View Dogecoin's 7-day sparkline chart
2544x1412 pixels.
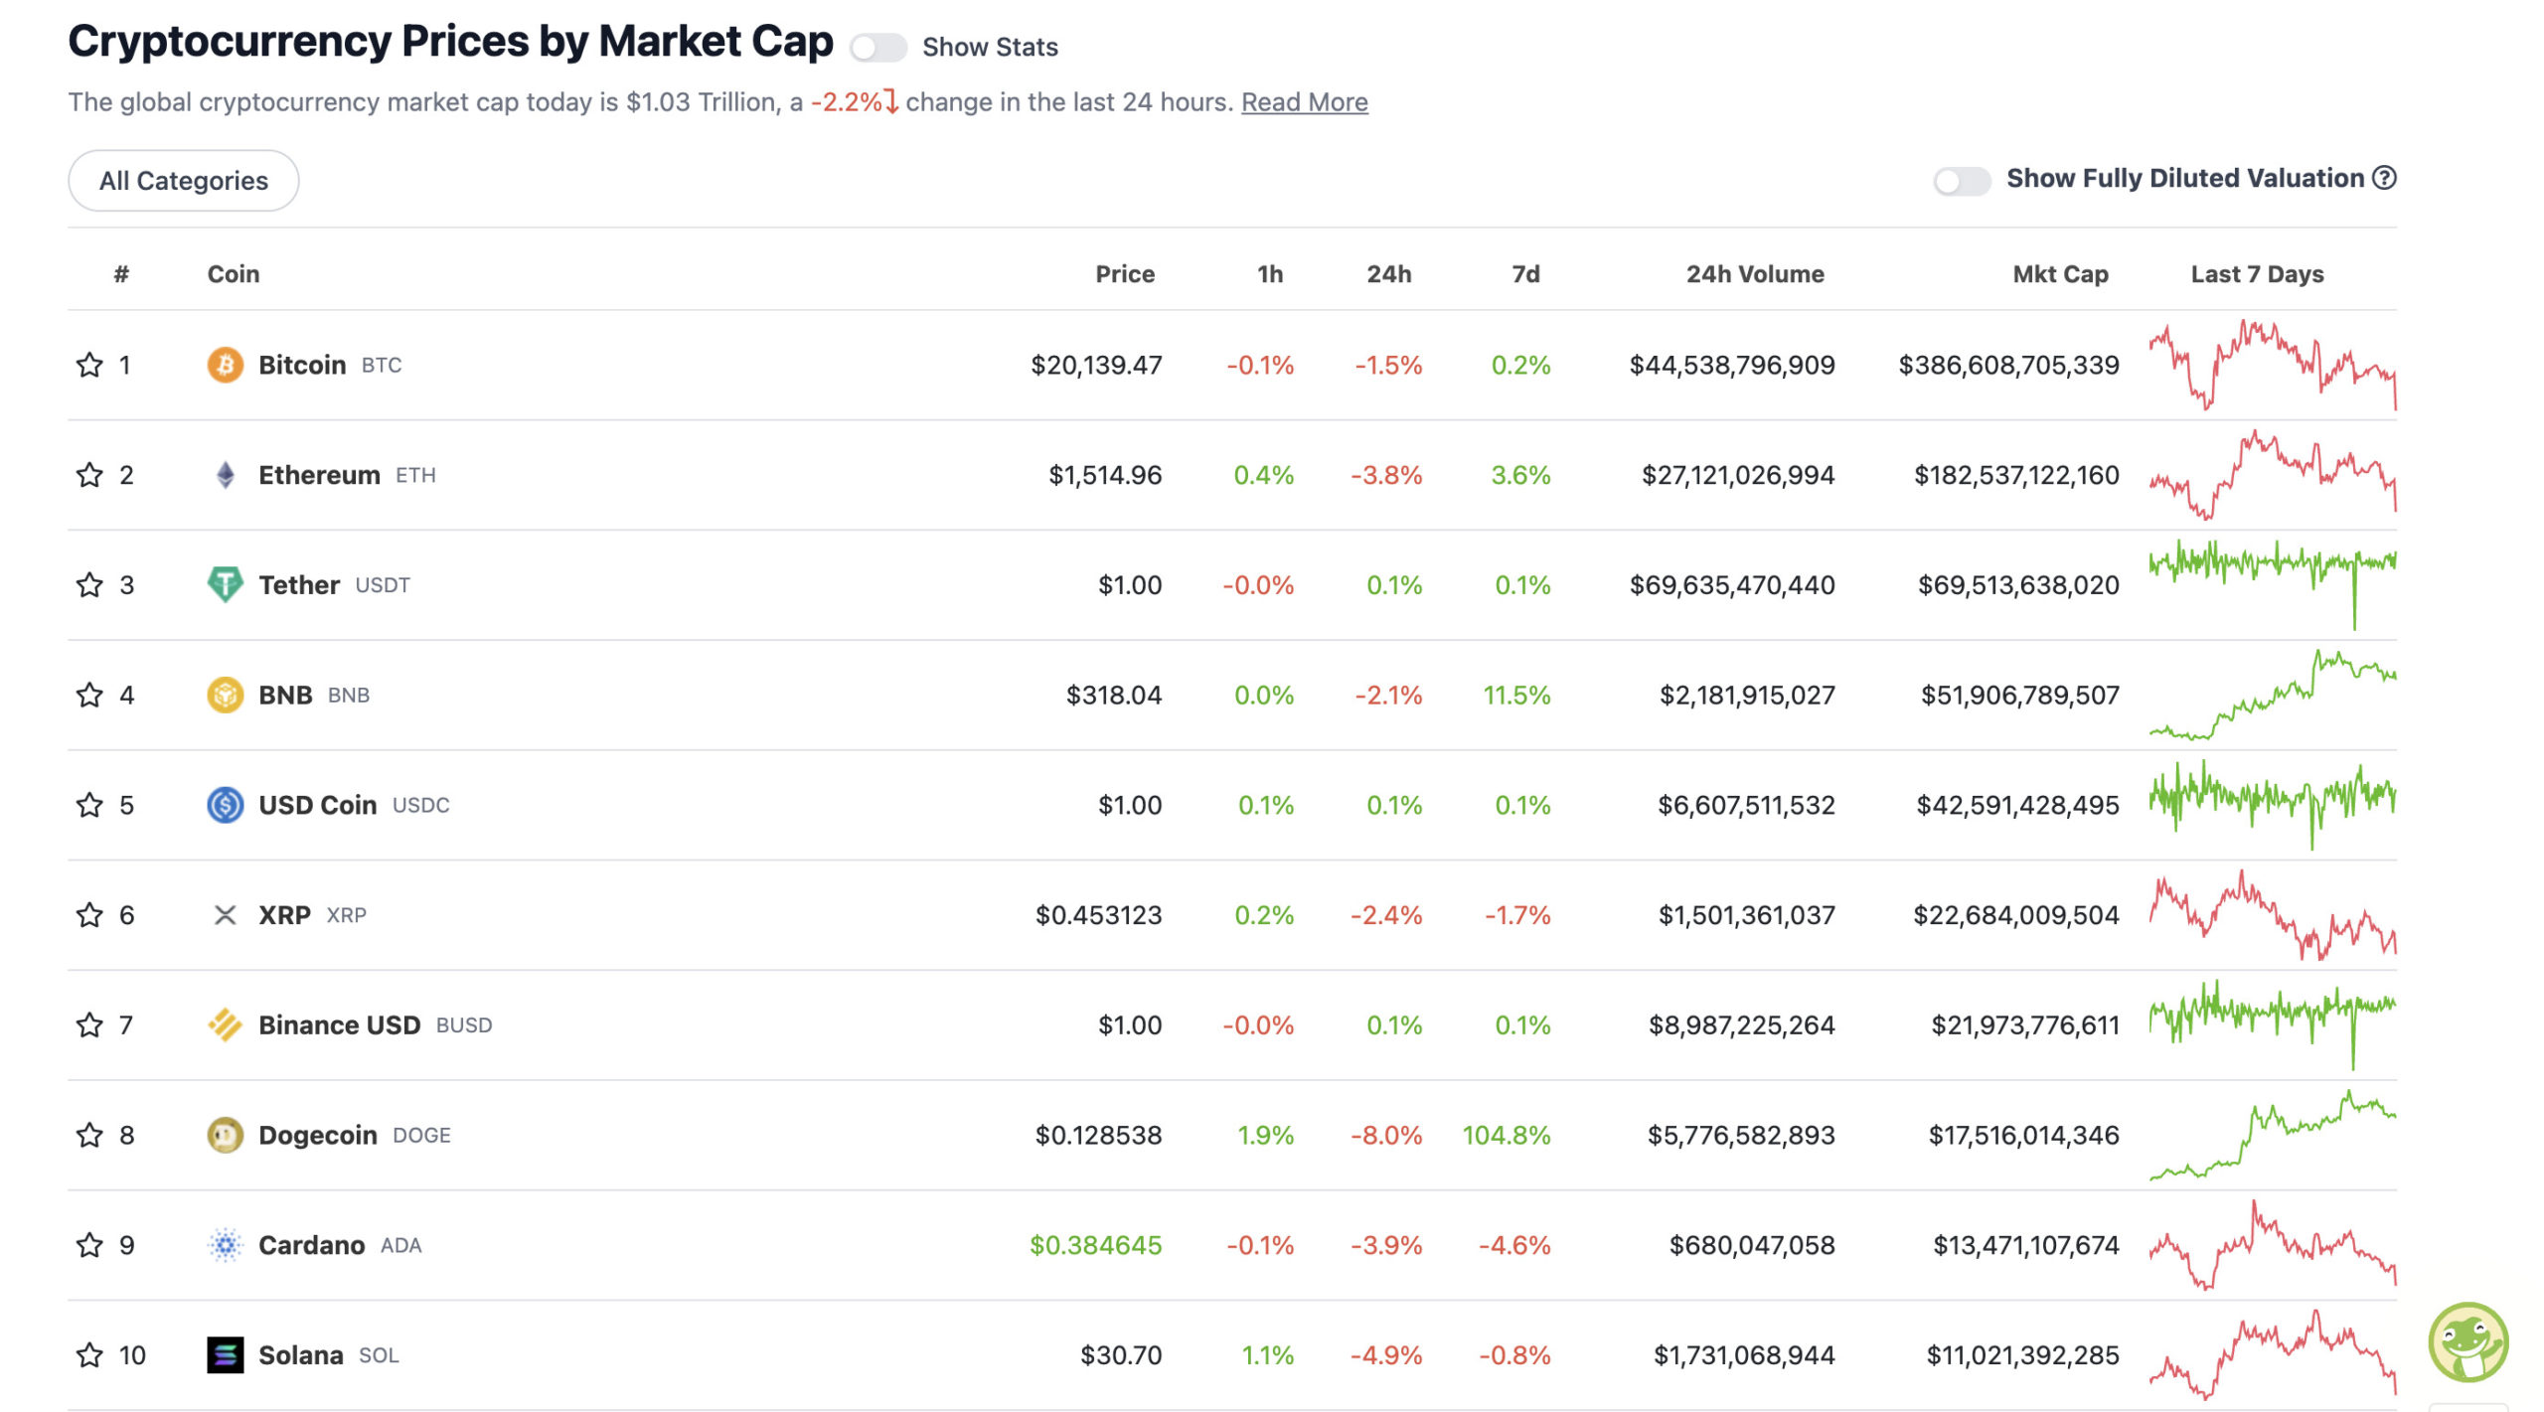pyautogui.click(x=2273, y=1135)
